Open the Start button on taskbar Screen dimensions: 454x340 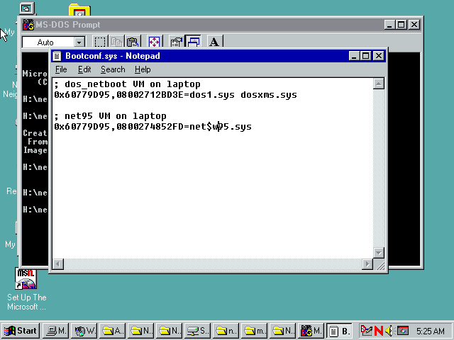pyautogui.click(x=21, y=331)
